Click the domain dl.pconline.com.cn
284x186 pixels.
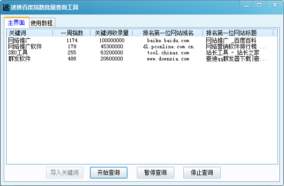(x=168, y=46)
